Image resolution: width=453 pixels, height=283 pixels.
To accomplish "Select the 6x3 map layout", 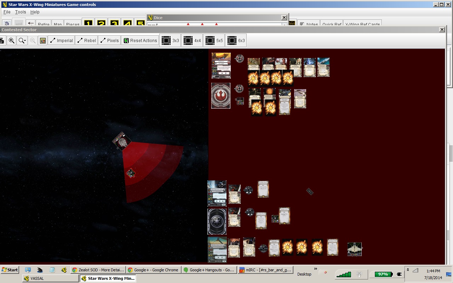I will click(x=236, y=41).
